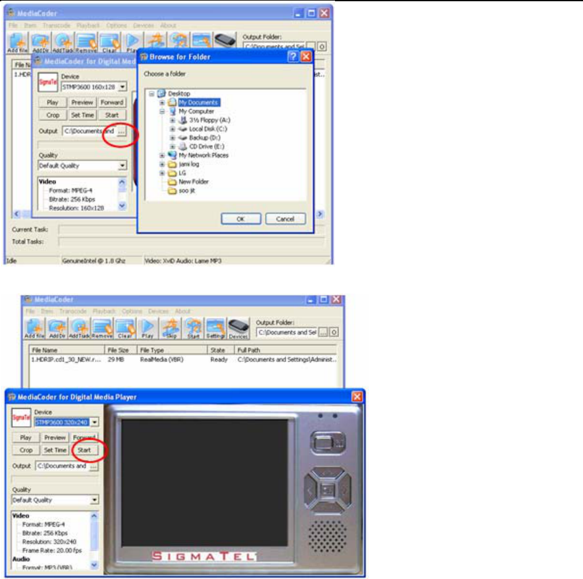Viewport: 583px width, 579px height.
Task: Click Add file icon above the RealMedia file list
Action: click(x=35, y=329)
